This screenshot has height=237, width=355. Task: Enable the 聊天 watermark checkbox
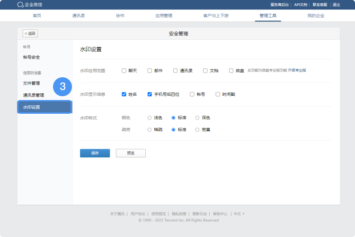pyautogui.click(x=124, y=71)
